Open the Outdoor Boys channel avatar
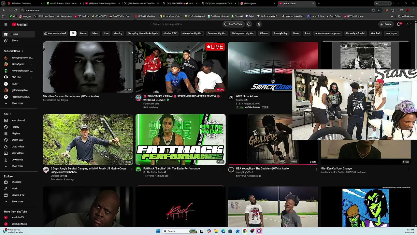Screen dimensions: 417x235 (46, 170)
